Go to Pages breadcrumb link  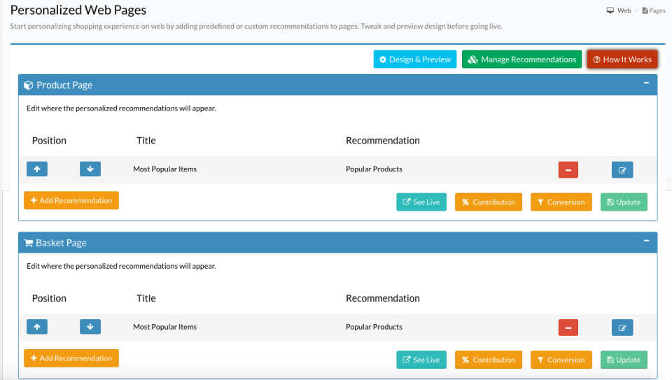pos(654,10)
